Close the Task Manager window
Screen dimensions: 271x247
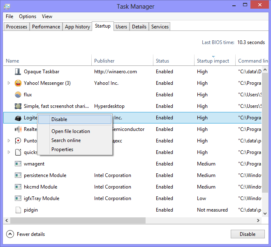(x=259, y=5)
